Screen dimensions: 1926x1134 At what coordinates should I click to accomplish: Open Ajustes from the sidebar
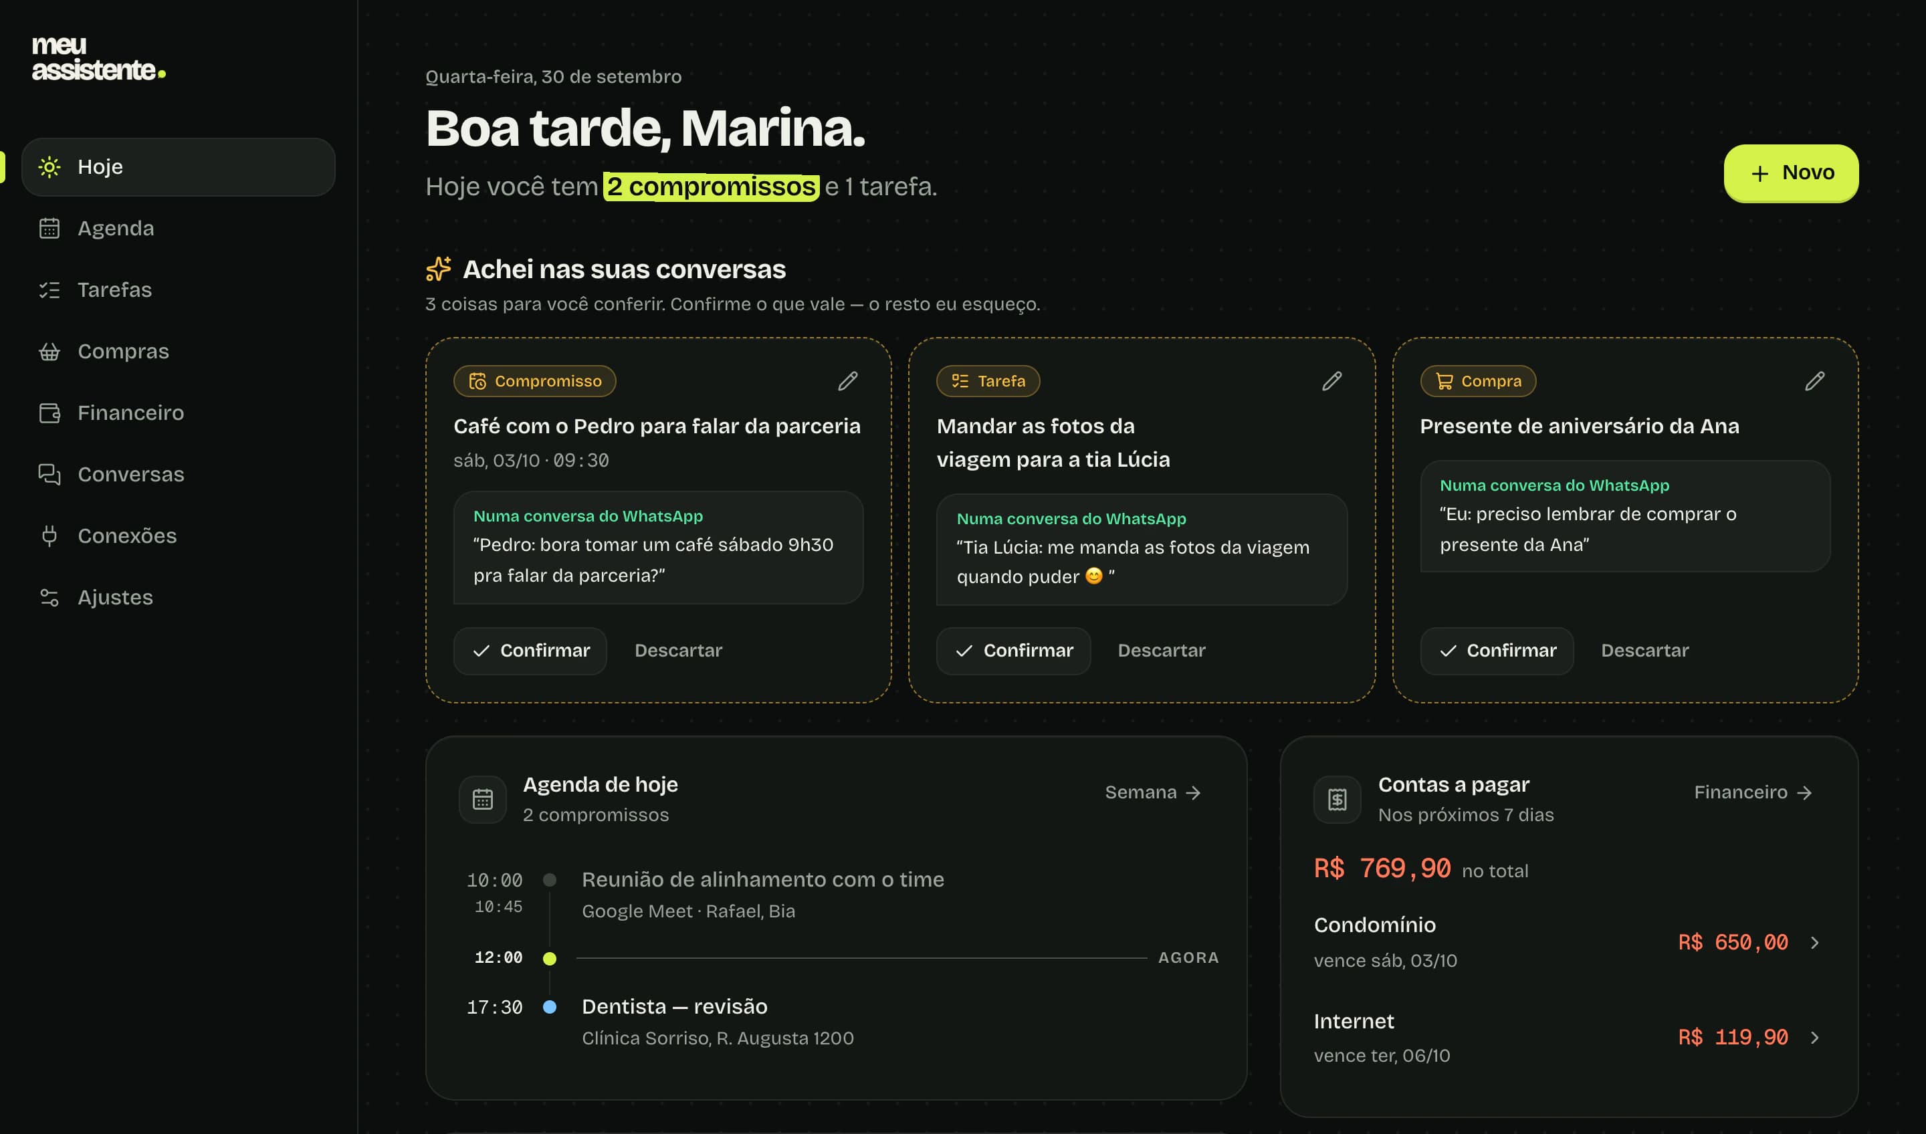pos(178,598)
